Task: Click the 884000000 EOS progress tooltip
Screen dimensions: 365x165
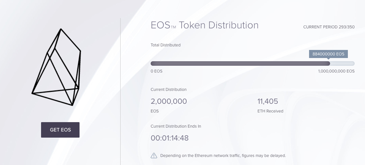Action: click(328, 54)
